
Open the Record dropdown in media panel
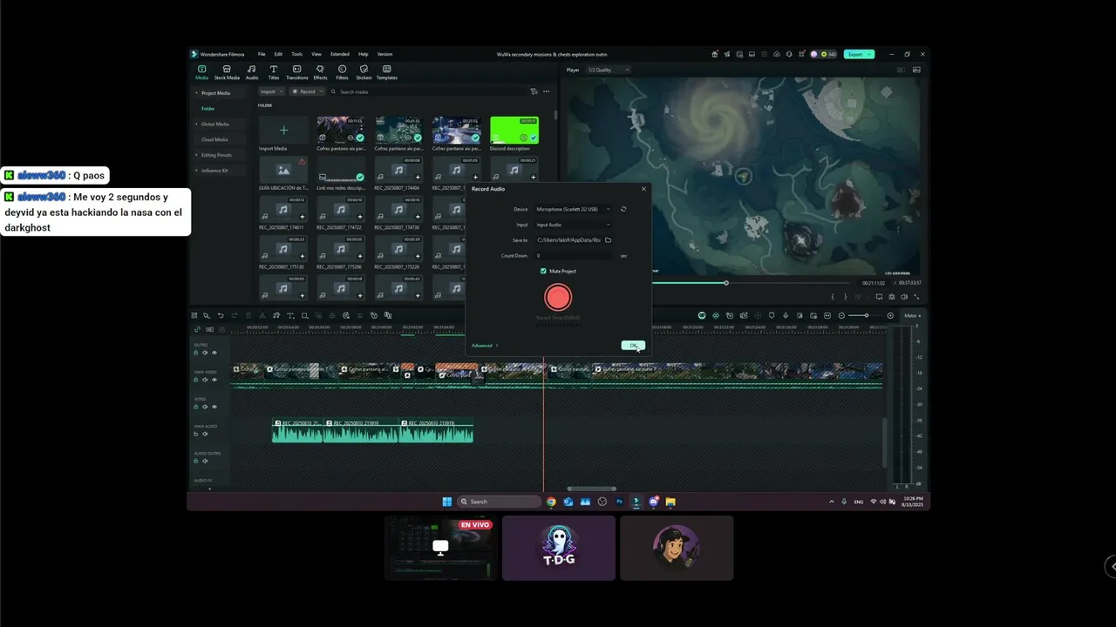click(x=308, y=91)
